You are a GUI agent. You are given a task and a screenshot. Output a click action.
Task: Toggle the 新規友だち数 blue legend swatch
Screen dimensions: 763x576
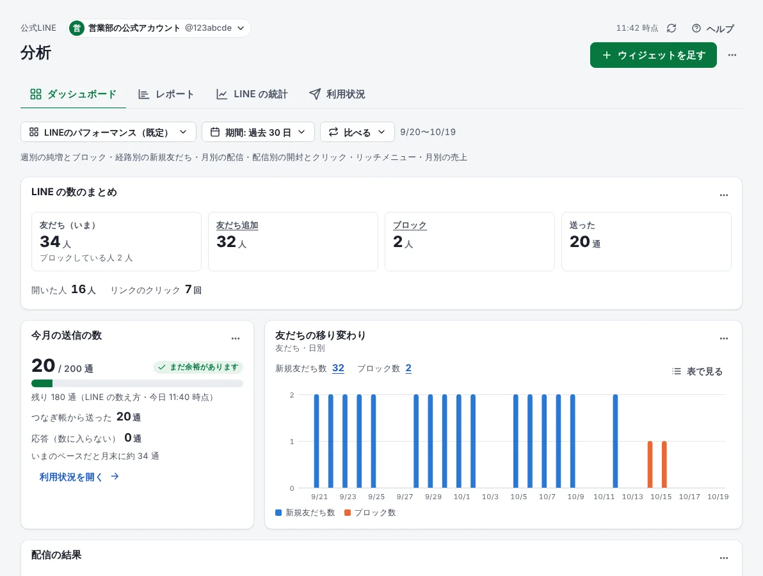(x=278, y=513)
